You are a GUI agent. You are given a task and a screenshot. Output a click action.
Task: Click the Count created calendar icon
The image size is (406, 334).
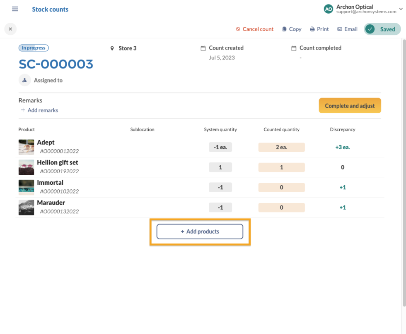tap(203, 48)
